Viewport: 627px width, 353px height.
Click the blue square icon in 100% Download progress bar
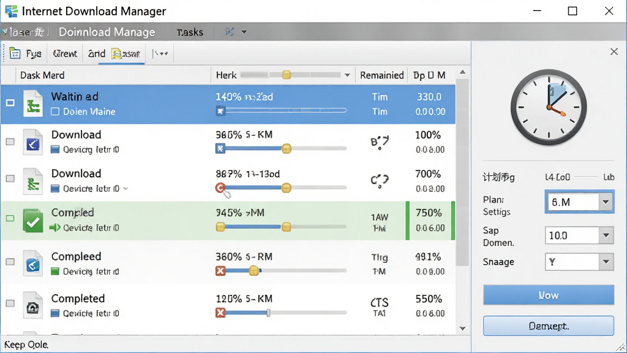220,148
